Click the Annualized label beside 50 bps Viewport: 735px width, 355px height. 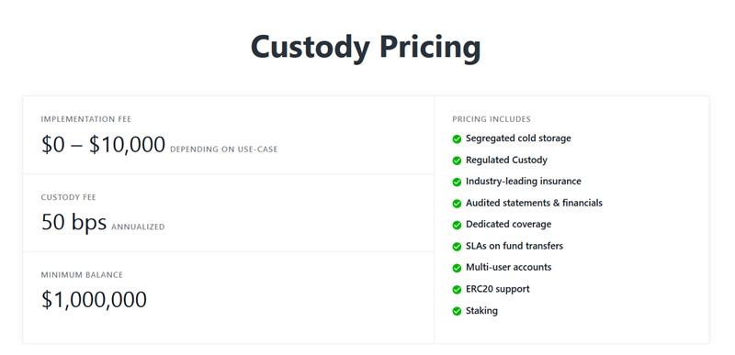tap(139, 227)
